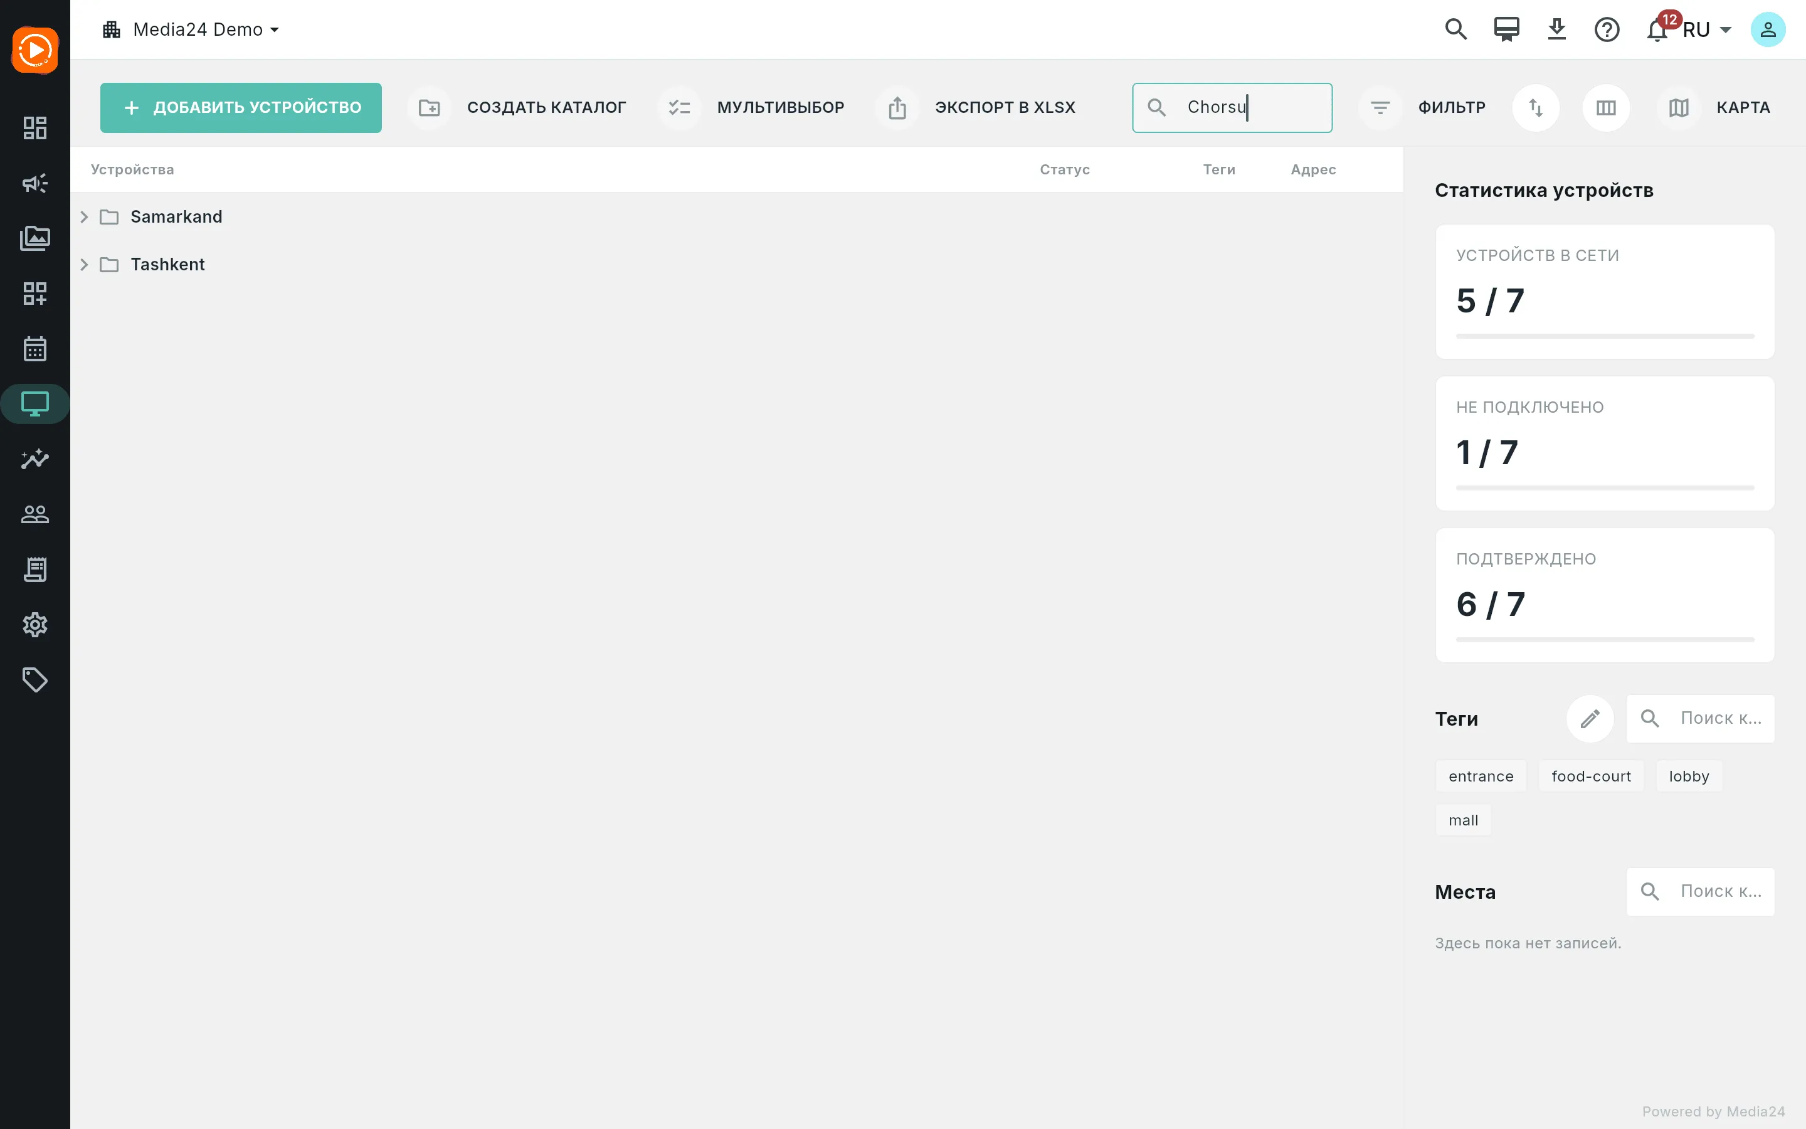Click the columns layout icon button
The width and height of the screenshot is (1806, 1129).
(1606, 107)
